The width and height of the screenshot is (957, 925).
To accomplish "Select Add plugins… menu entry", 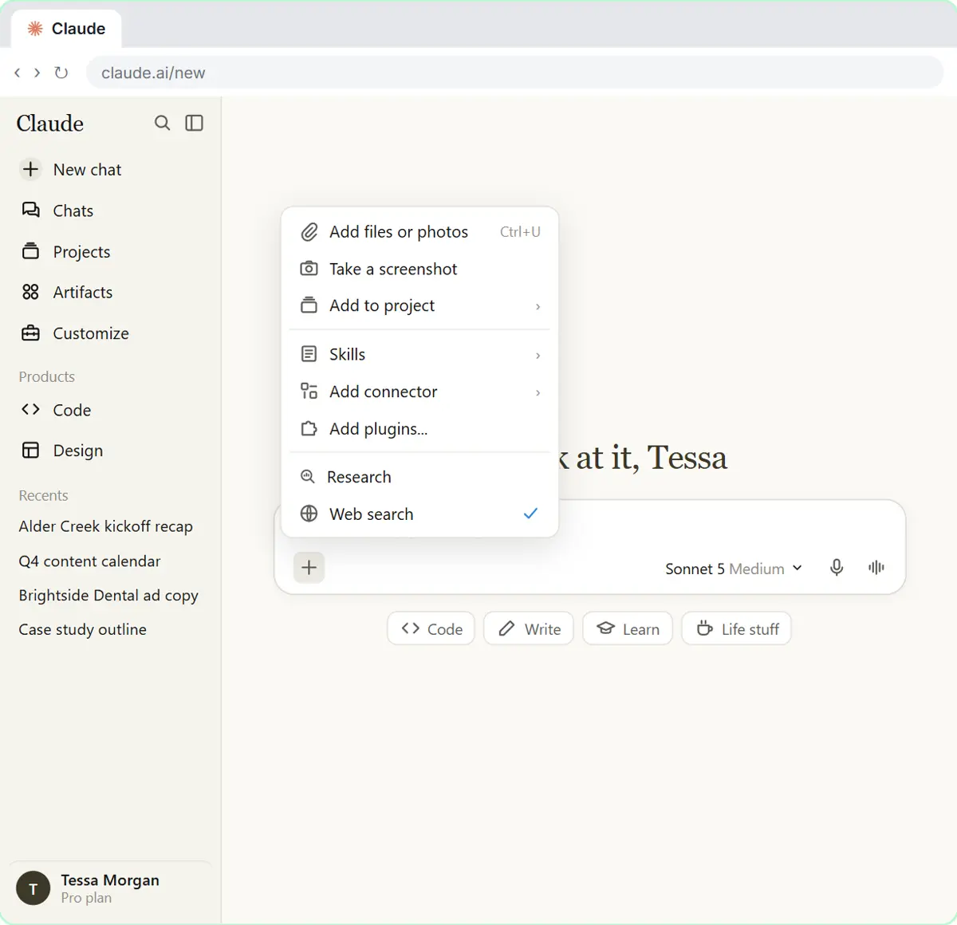I will click(x=420, y=428).
